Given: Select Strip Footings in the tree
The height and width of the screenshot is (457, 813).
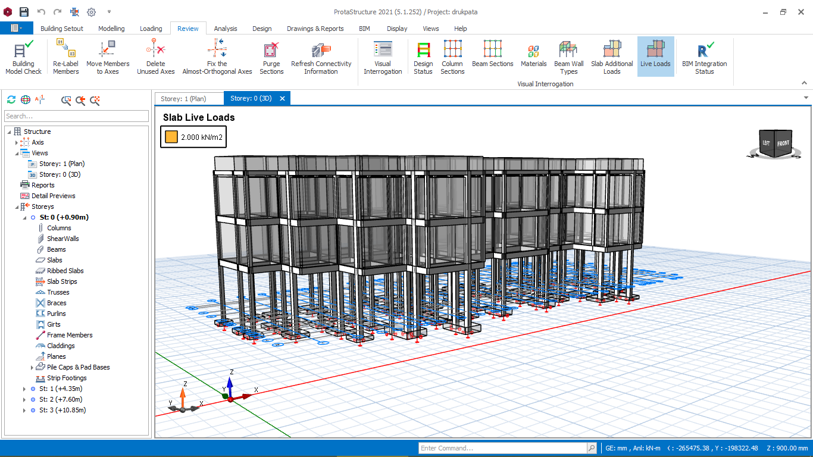Looking at the screenshot, I should (x=67, y=378).
